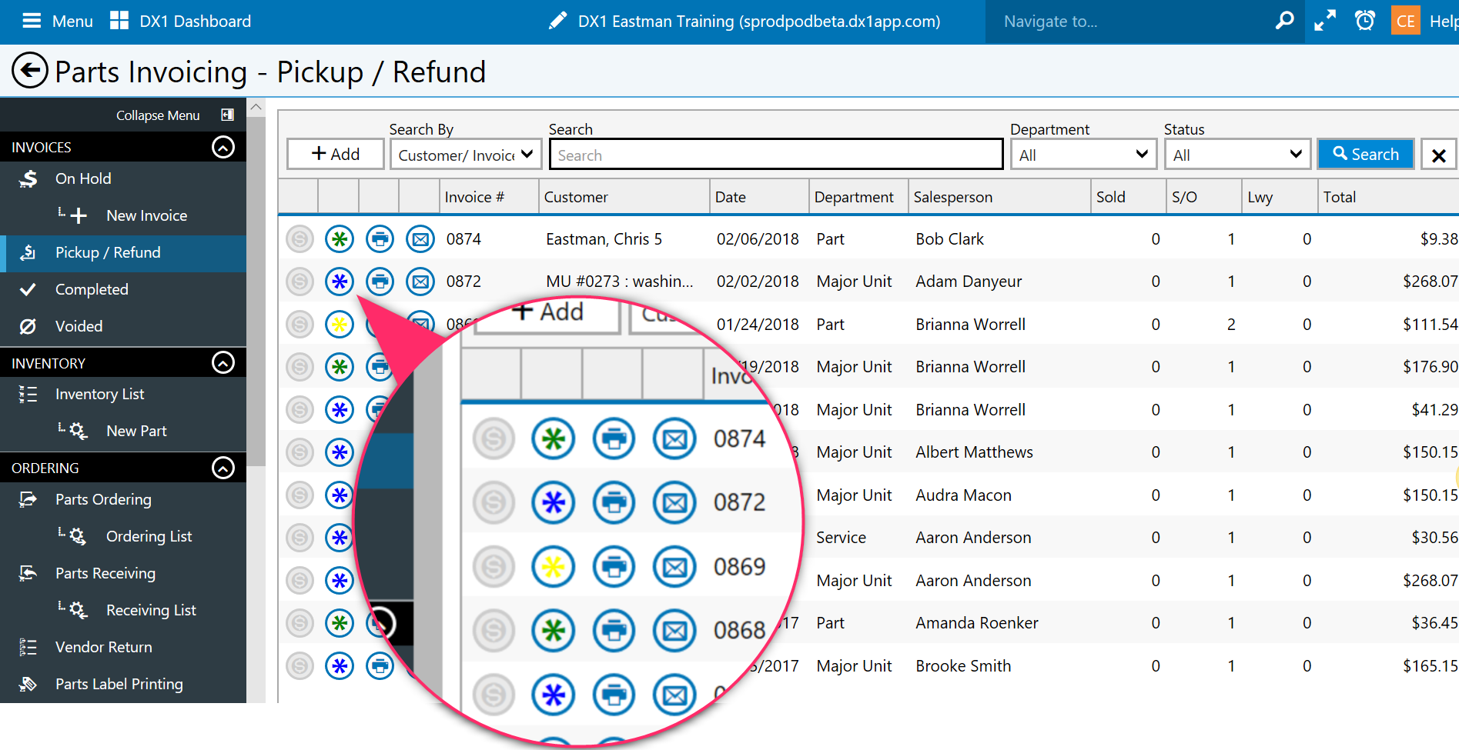
Task: Select customer 'Eastman, Chris 5' cell
Action: click(x=604, y=239)
